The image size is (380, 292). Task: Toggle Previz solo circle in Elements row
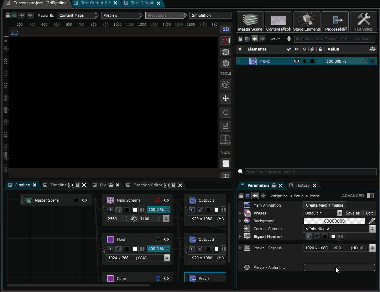(304, 61)
